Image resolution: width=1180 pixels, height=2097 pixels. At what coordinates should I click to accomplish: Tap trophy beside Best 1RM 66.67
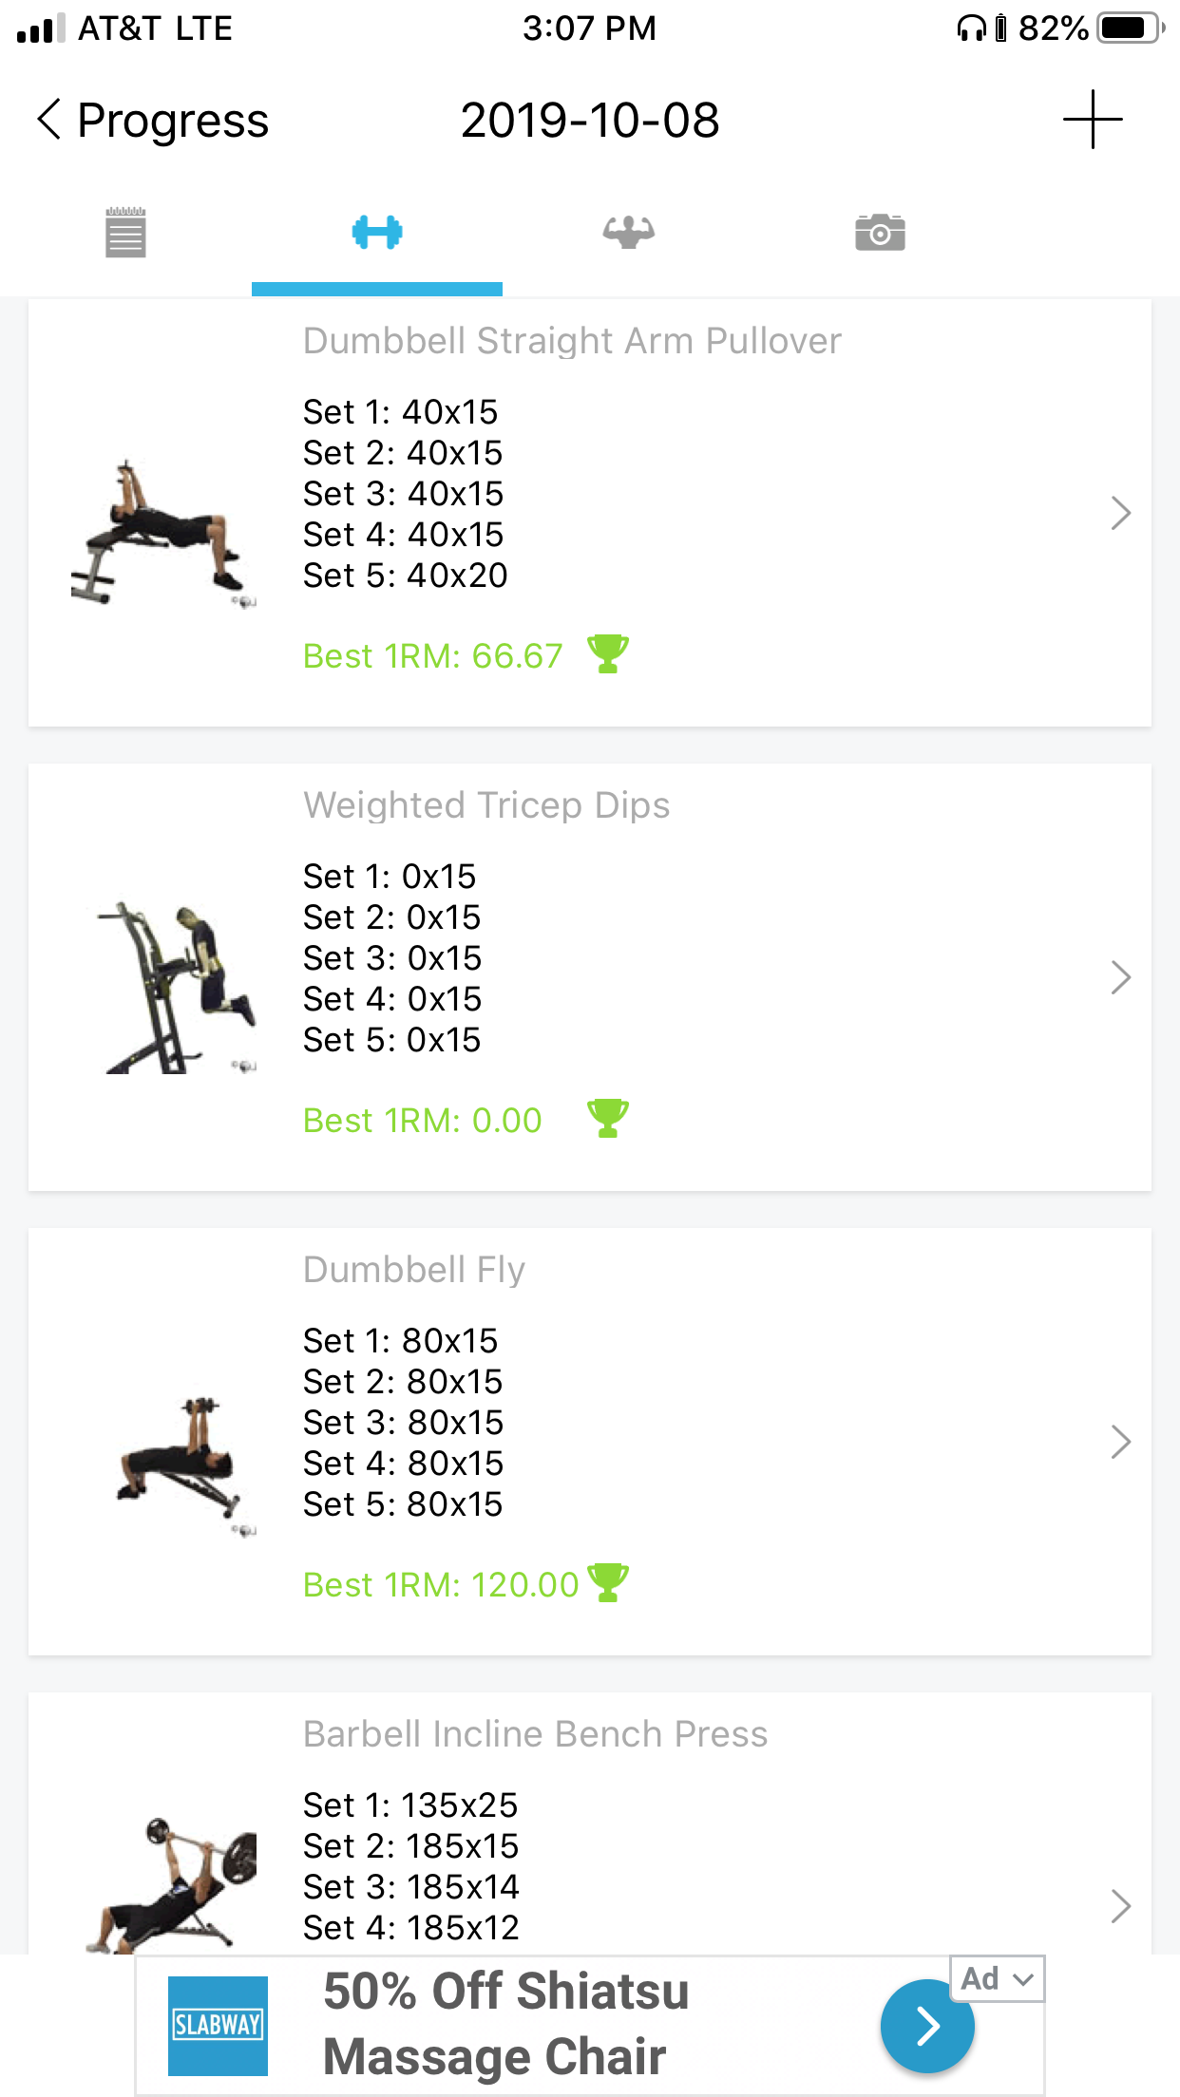(x=608, y=654)
